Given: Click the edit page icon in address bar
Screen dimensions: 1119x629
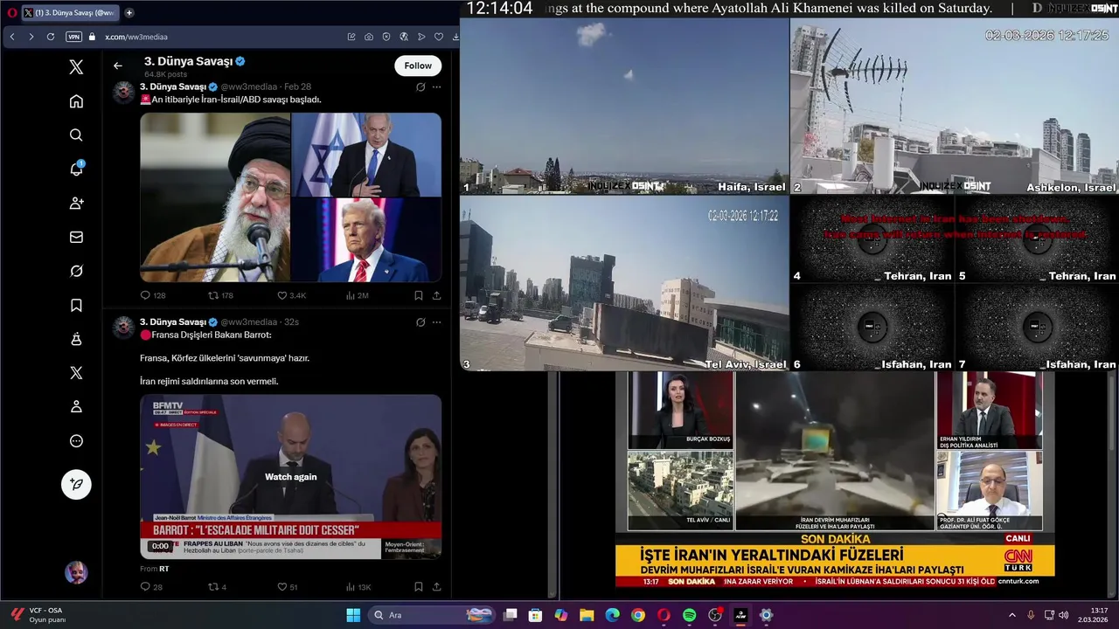Looking at the screenshot, I should tap(351, 37).
